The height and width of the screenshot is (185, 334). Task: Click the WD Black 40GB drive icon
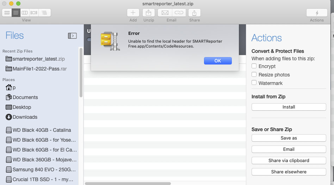click(9, 130)
